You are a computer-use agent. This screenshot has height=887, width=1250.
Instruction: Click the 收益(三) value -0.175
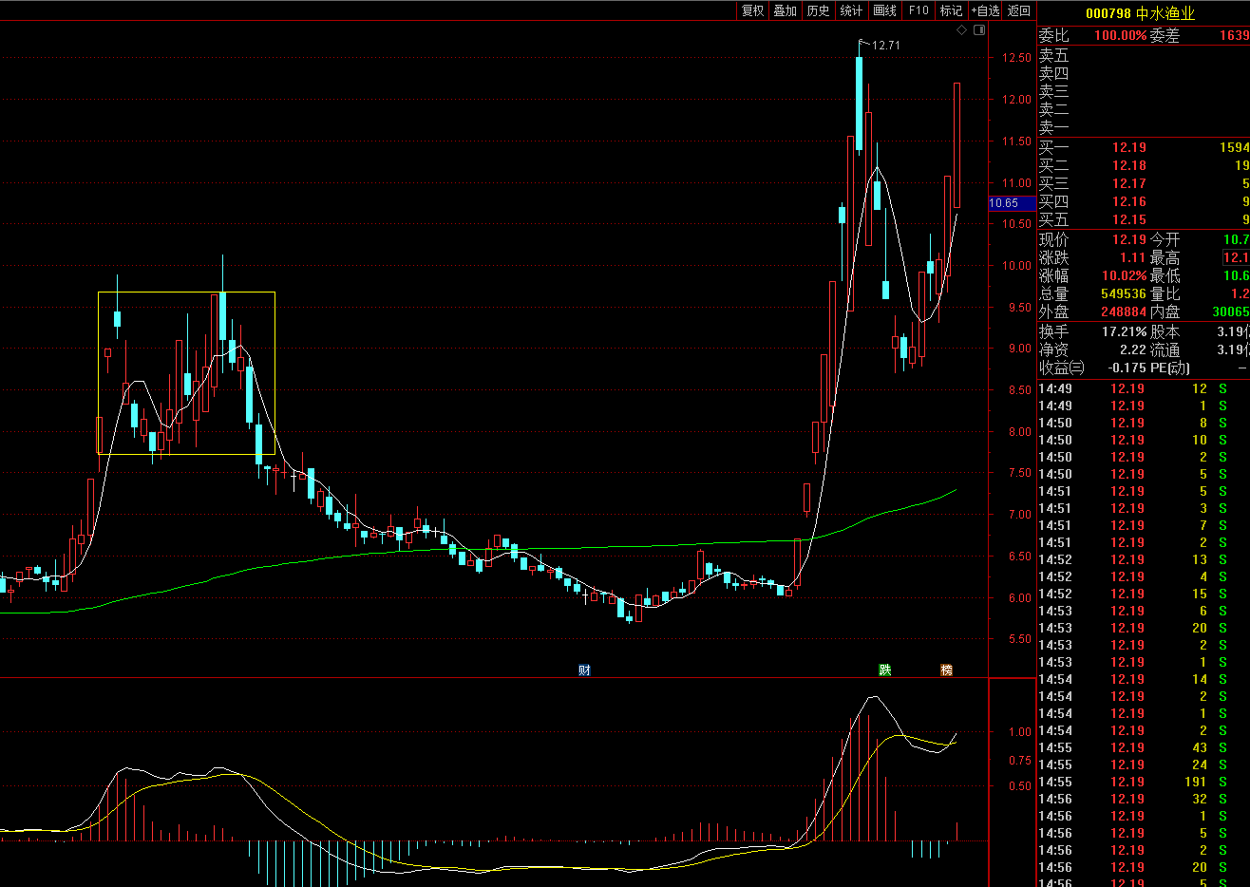point(1127,368)
